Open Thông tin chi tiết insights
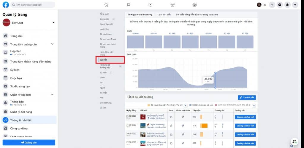This screenshot has height=148, width=304. tap(29, 120)
